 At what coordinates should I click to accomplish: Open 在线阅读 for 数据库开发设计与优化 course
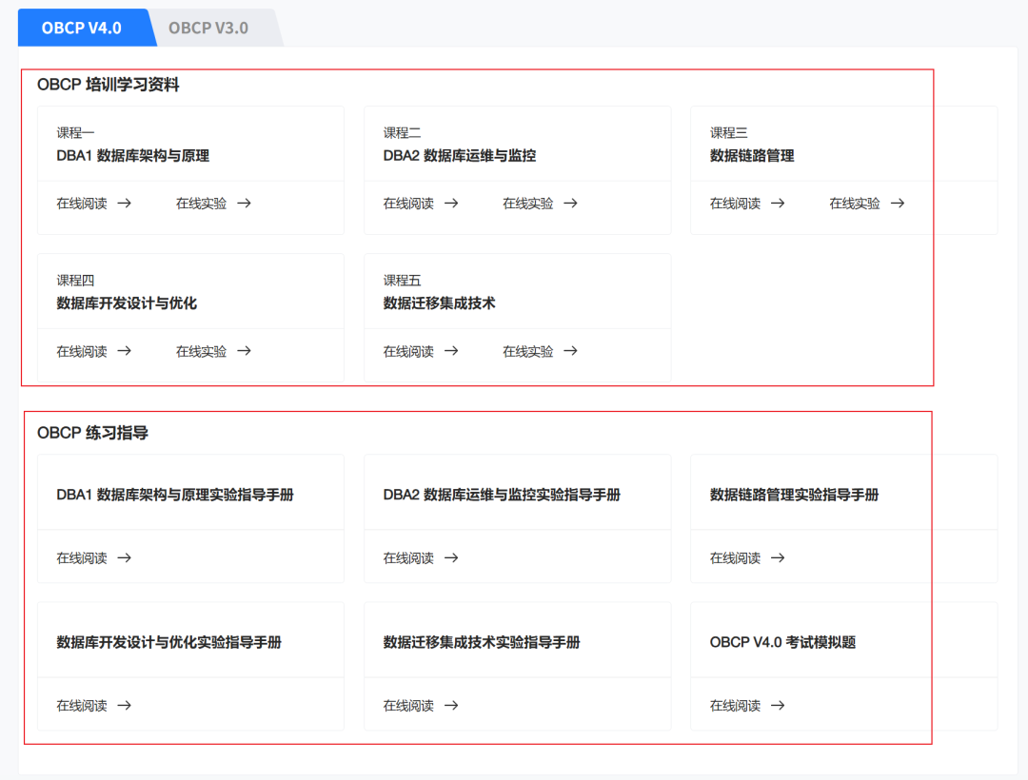point(82,352)
